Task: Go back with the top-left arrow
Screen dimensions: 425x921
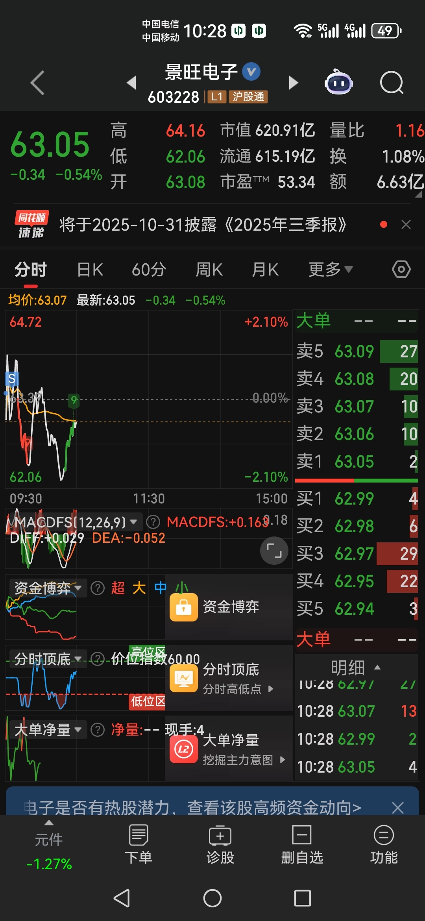Action: pyautogui.click(x=37, y=83)
